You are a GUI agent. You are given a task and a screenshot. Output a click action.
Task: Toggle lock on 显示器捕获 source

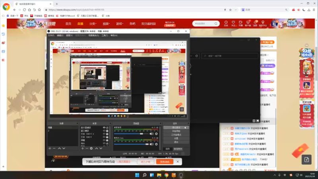click(107, 128)
